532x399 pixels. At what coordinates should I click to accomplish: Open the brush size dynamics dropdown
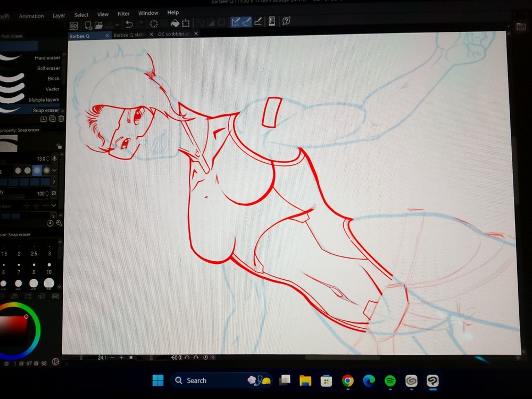54,159
